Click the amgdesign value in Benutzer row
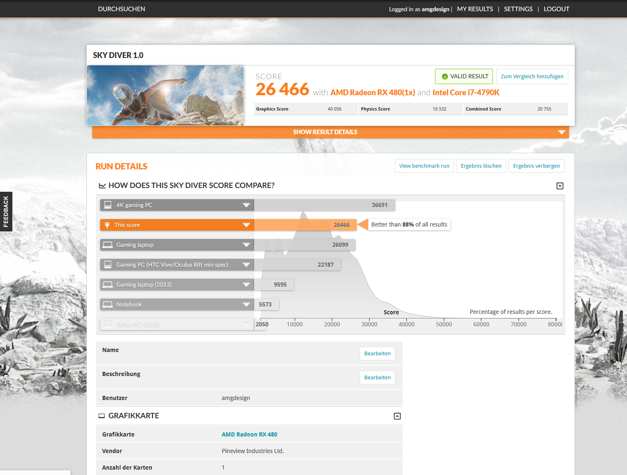This screenshot has height=475, width=627. 236,398
